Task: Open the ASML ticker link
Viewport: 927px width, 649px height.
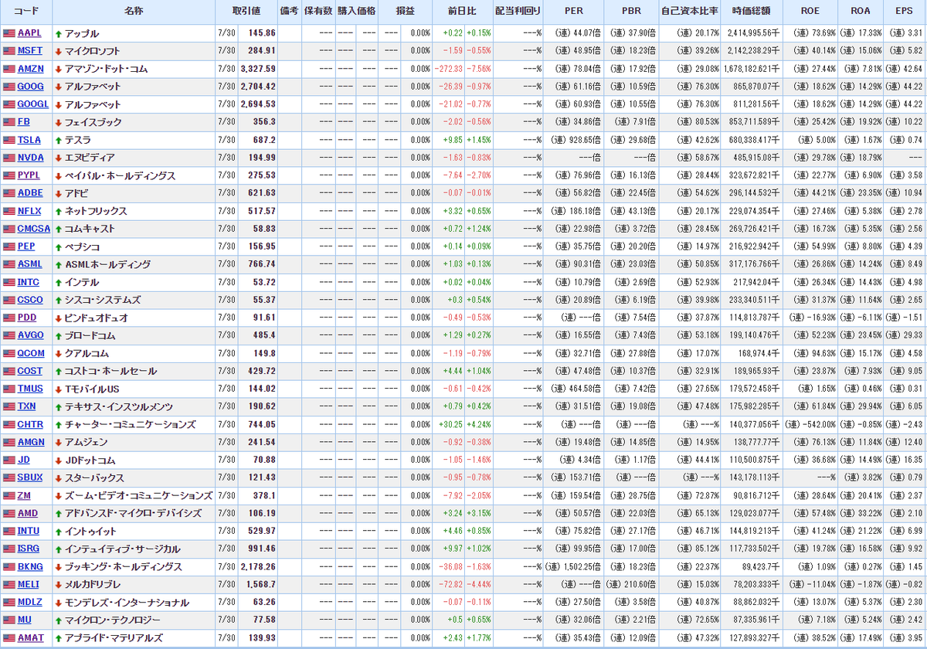Action: point(29,264)
